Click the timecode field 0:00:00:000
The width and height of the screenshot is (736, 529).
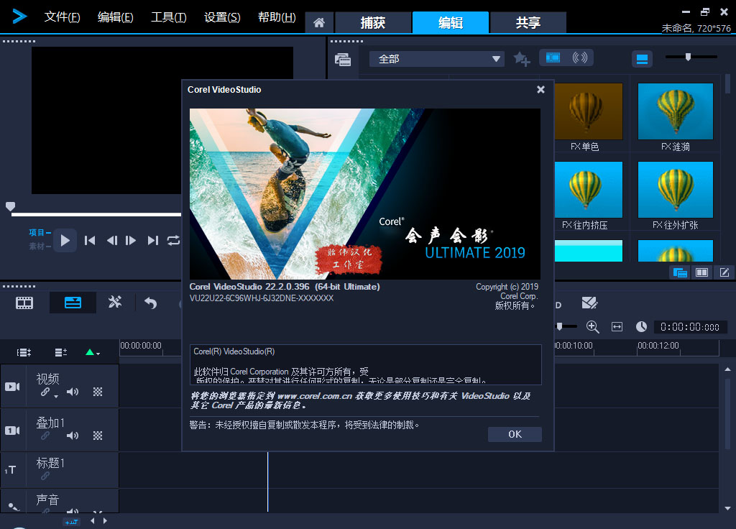[689, 327]
